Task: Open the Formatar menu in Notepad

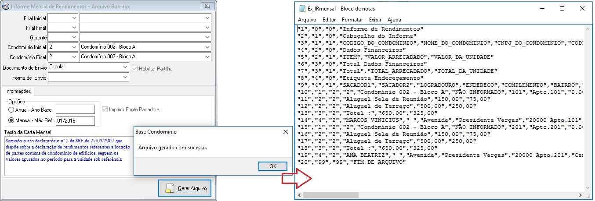Action: (352, 20)
